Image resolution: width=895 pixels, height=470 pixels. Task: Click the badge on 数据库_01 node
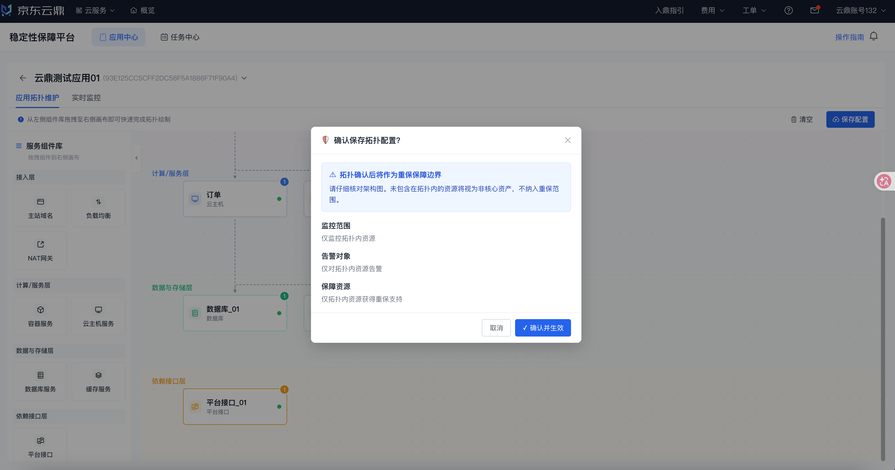[284, 296]
